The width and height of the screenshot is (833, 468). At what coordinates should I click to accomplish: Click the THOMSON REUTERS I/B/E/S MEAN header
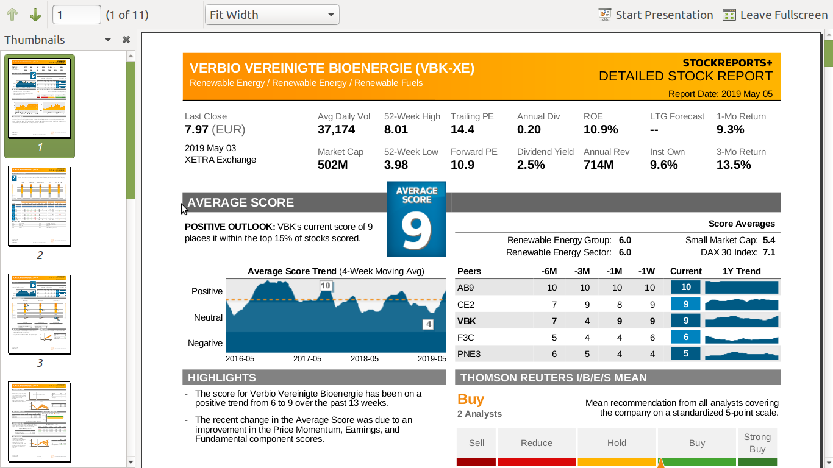[618, 377]
